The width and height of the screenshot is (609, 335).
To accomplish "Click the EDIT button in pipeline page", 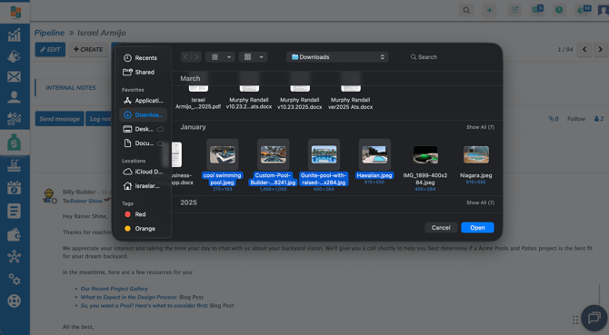I will 50,50.
